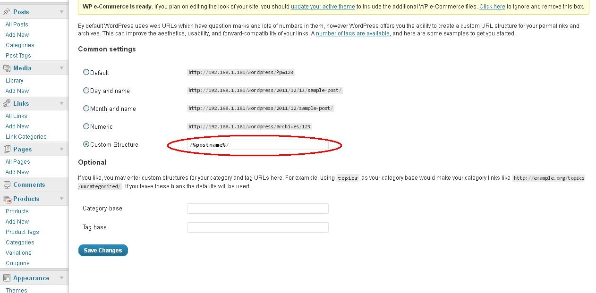Toggle the Appearance menu arrow

tap(61, 278)
